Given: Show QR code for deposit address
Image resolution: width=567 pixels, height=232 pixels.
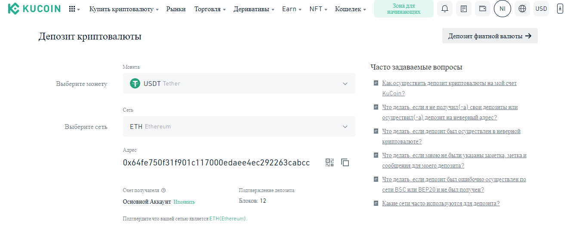Looking at the screenshot, I should click(x=330, y=162).
